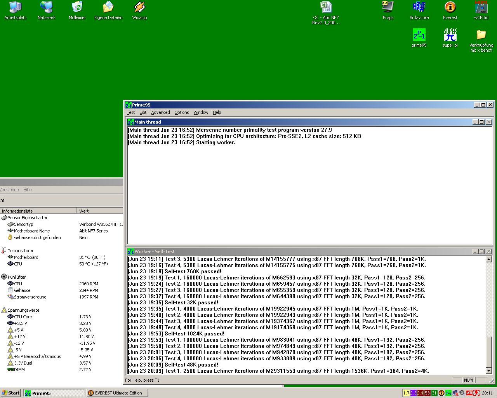Click the red arrows tray icon right of ATI
497x398 pixels.
pos(476,393)
